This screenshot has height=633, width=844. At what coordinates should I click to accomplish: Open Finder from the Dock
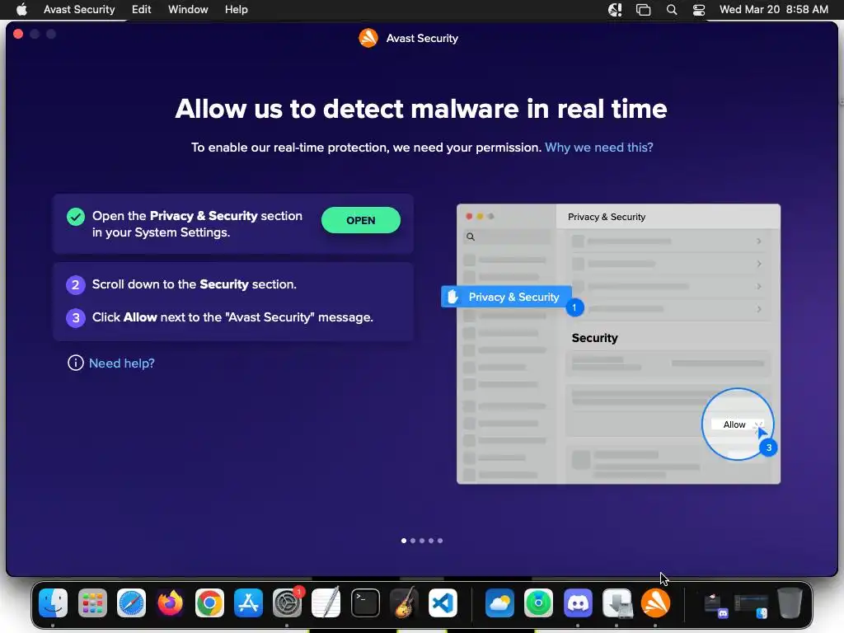[x=53, y=603]
